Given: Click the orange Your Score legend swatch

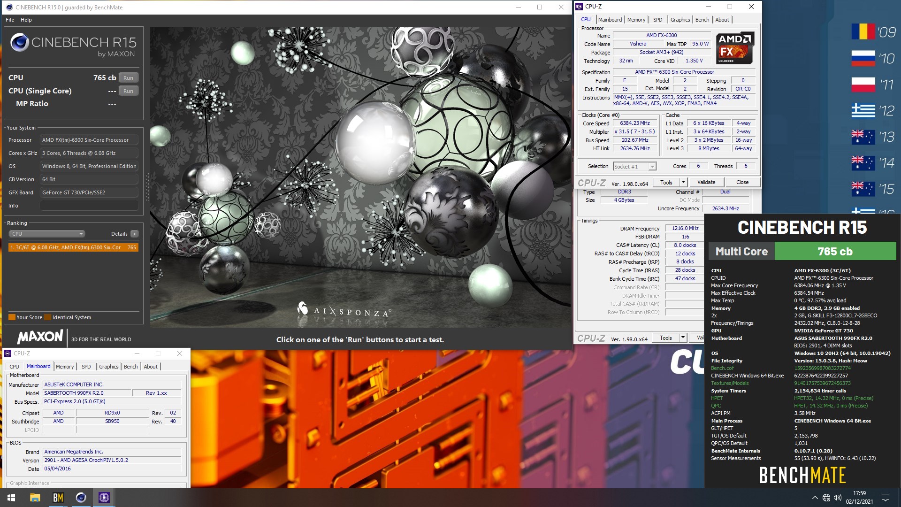Looking at the screenshot, I should 12,317.
